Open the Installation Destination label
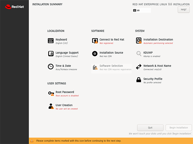 click(x=158, y=39)
